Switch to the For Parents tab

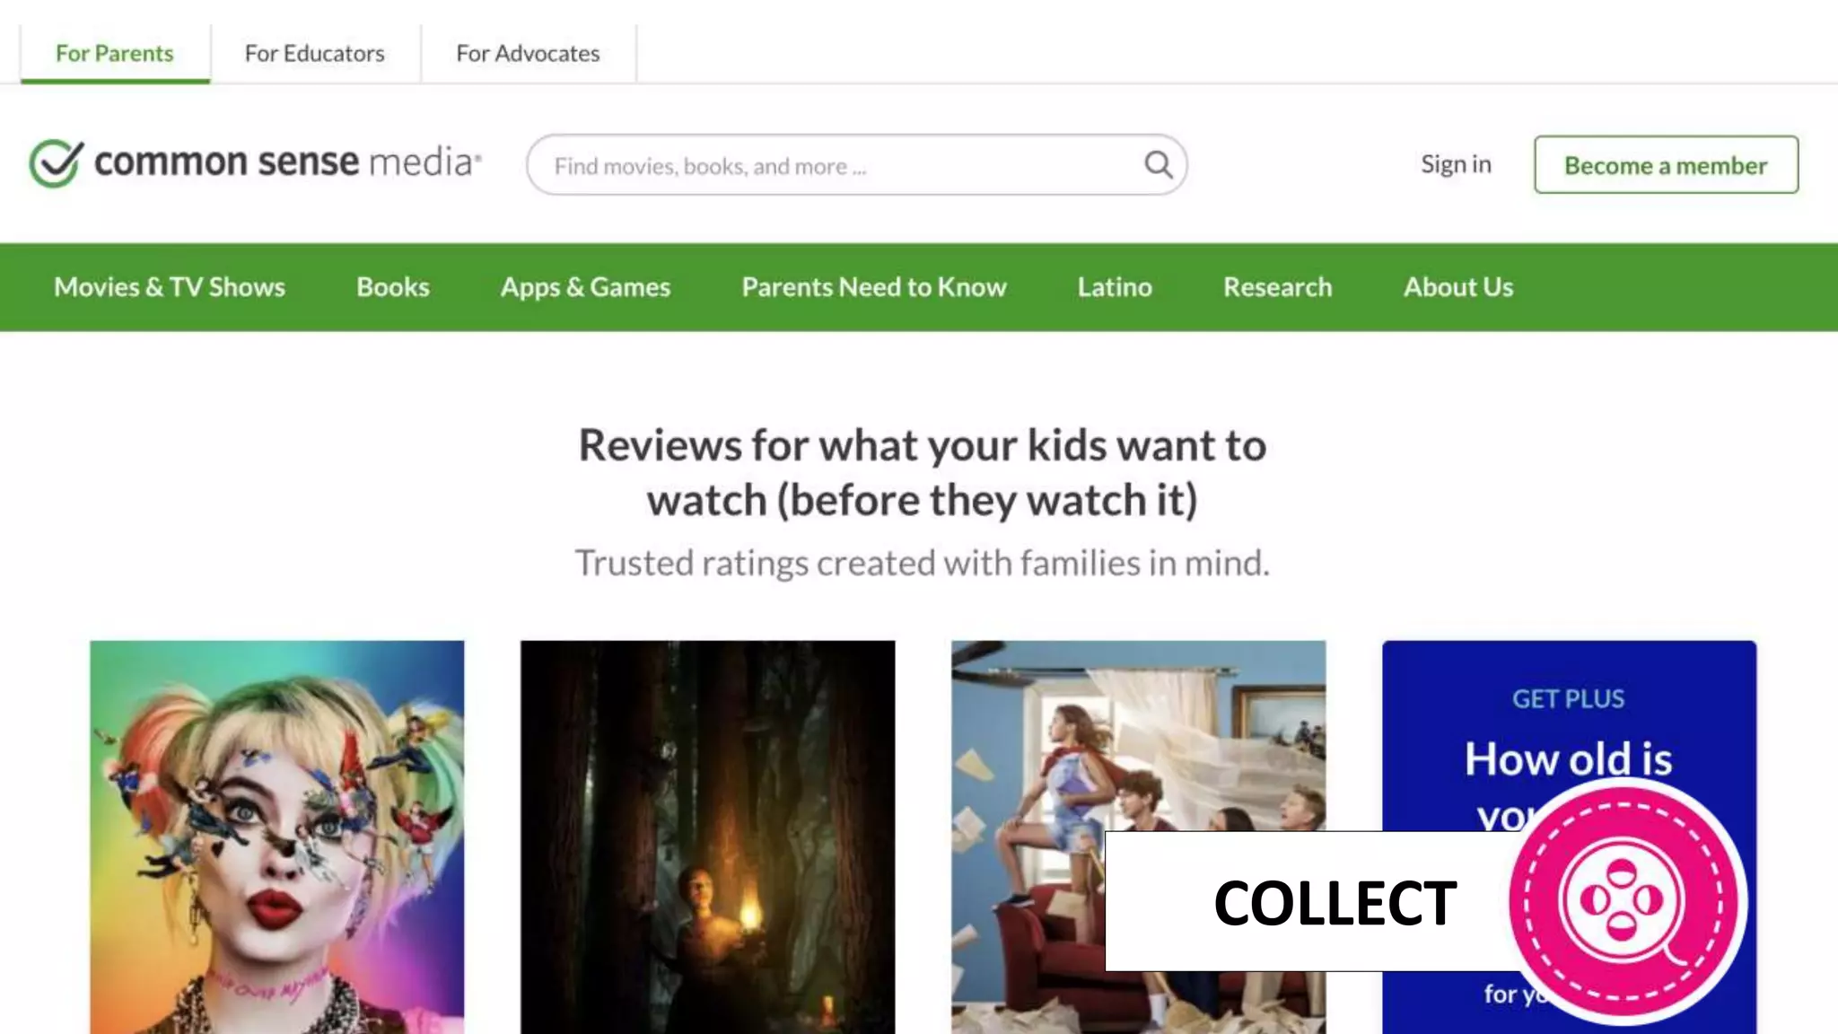pyautogui.click(x=115, y=54)
